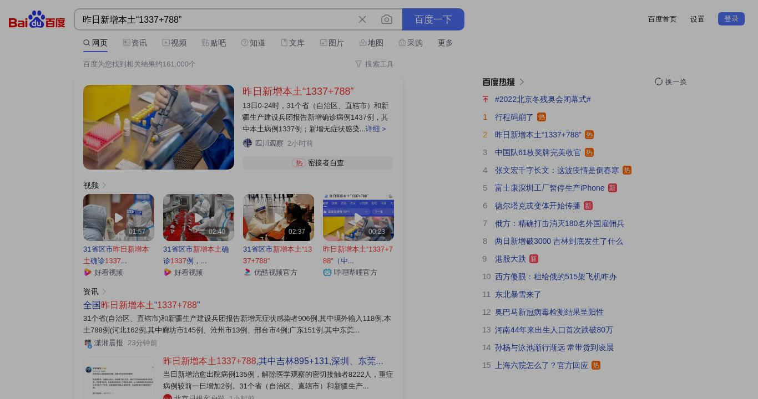This screenshot has width=758, height=399.
Task: Click the 密接者自查 hot button
Action: [x=318, y=163]
